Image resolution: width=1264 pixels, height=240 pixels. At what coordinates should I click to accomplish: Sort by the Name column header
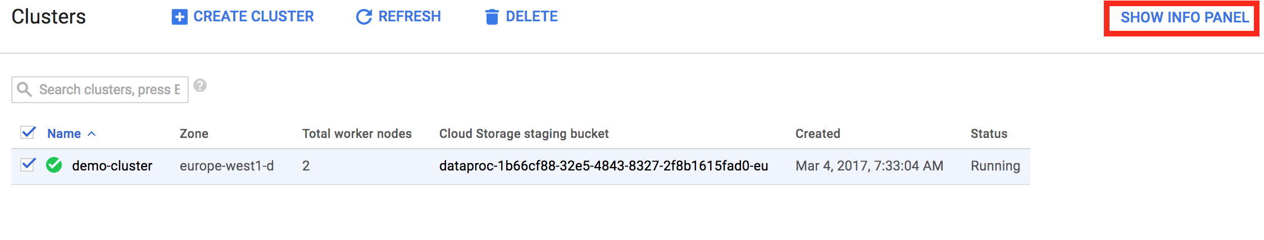pyautogui.click(x=64, y=134)
